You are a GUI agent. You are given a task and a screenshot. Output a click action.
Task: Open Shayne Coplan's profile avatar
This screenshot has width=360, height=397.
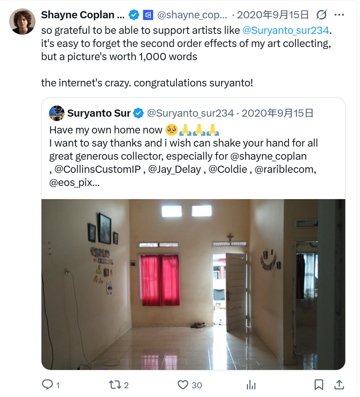tap(22, 22)
